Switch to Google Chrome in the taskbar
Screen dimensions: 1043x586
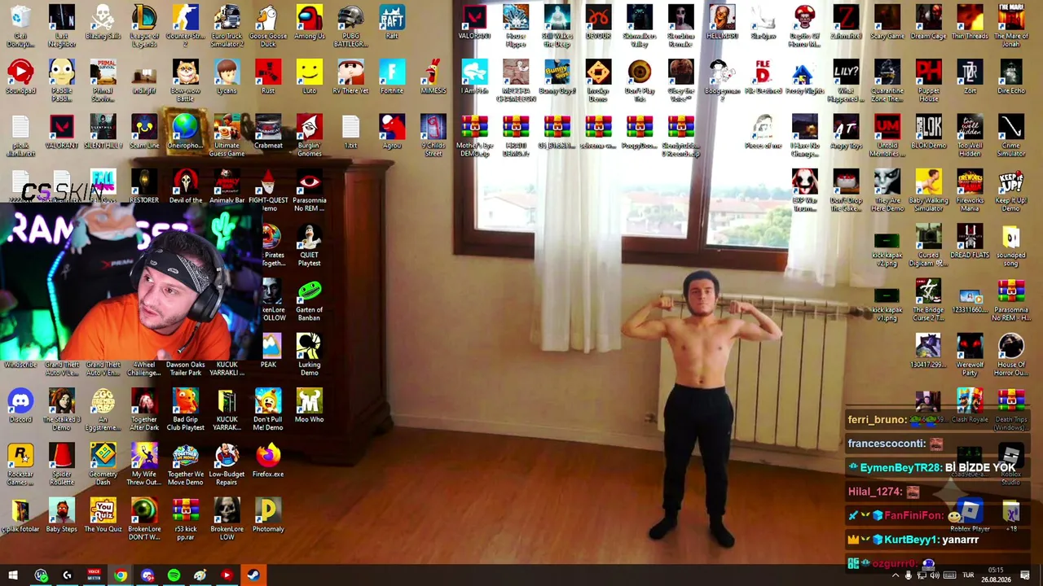[121, 575]
